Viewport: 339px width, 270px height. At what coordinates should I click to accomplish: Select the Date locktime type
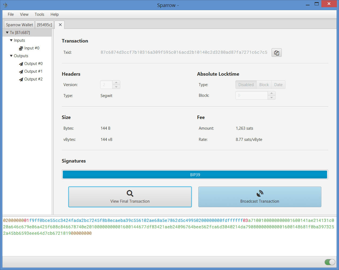point(278,85)
